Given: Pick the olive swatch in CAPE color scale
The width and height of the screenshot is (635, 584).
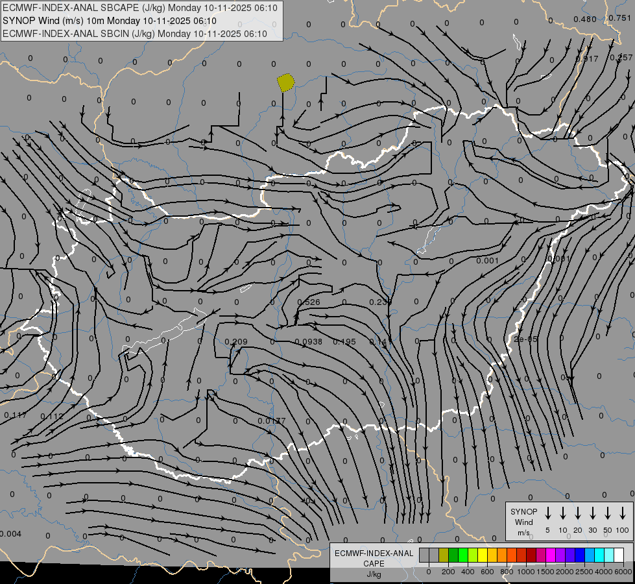Looking at the screenshot, I should 444,555.
